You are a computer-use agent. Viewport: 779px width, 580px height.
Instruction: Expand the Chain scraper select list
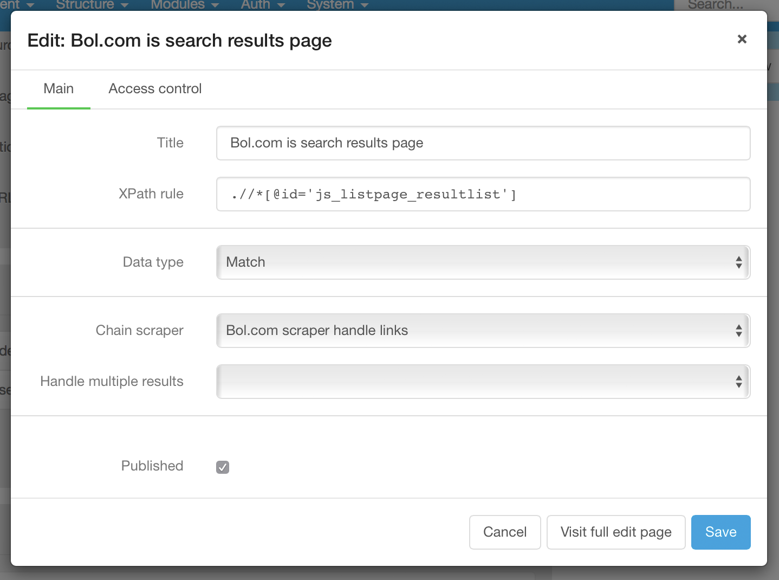[x=483, y=331]
